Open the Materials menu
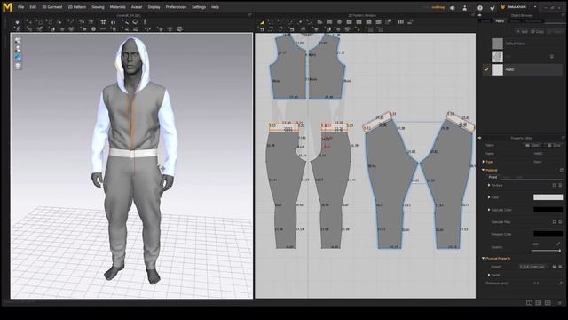The width and height of the screenshot is (568, 320). click(117, 7)
